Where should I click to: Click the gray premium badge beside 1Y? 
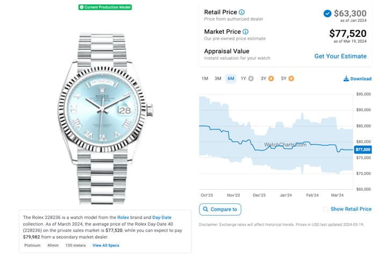251,79
